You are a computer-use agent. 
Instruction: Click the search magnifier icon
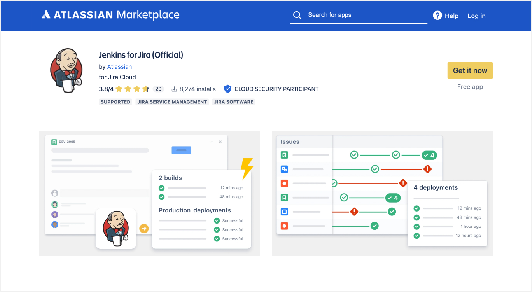coord(297,15)
